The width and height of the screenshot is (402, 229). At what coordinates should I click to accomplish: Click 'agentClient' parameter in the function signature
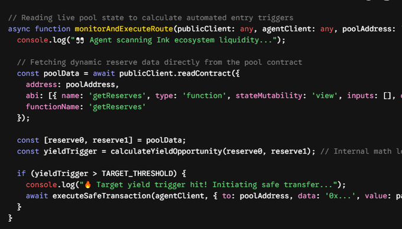(x=287, y=29)
